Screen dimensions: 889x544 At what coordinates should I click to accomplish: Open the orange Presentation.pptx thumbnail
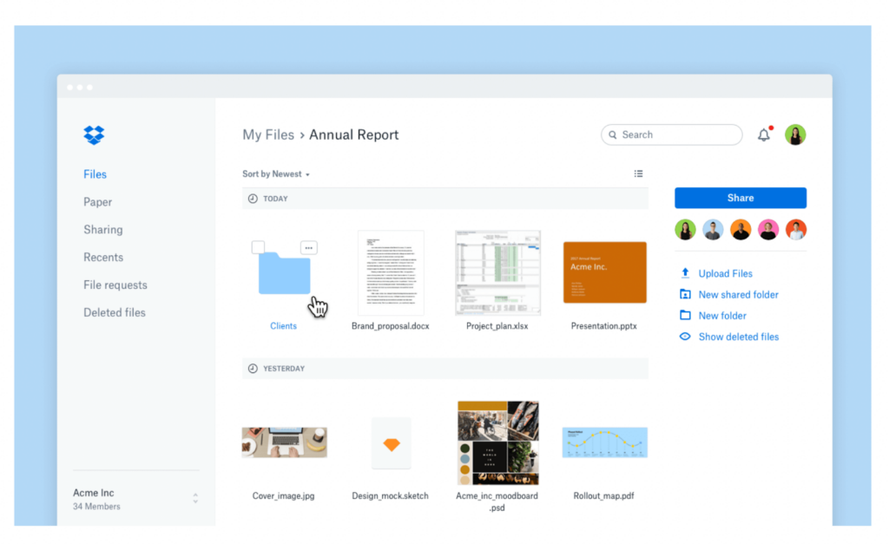pyautogui.click(x=604, y=272)
